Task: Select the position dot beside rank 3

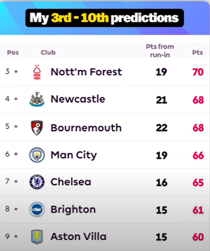Action: click(16, 71)
